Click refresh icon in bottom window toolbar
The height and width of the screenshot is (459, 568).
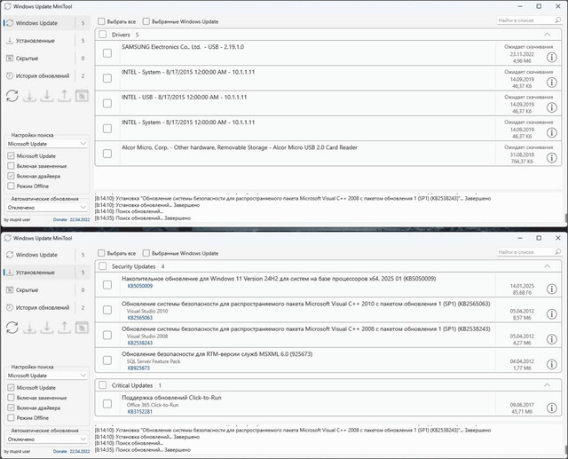(12, 328)
